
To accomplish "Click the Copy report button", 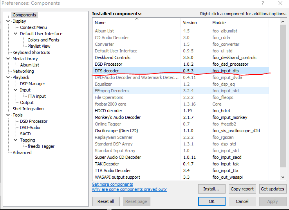I will [x=242, y=189].
